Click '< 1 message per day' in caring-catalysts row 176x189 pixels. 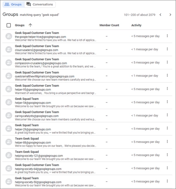click(x=145, y=116)
